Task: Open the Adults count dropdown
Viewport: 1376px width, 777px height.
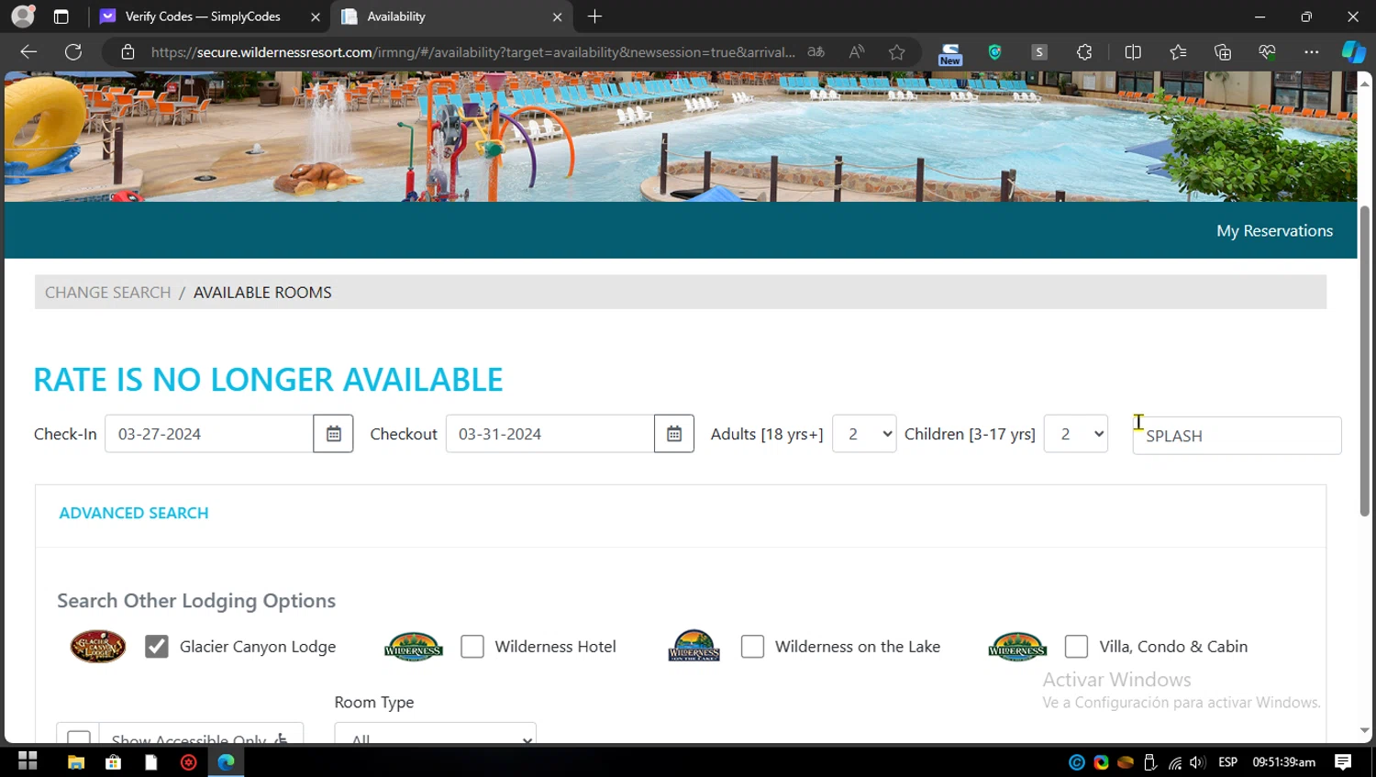Action: pos(864,434)
